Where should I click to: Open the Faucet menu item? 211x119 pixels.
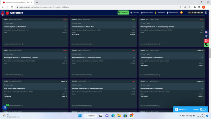[x=135, y=13]
